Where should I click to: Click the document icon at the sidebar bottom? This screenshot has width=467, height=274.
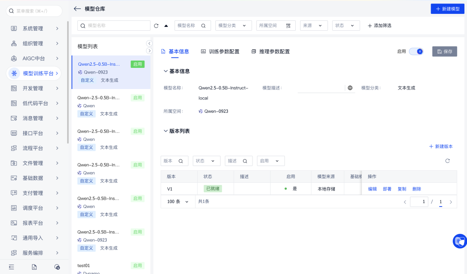tap(34, 267)
